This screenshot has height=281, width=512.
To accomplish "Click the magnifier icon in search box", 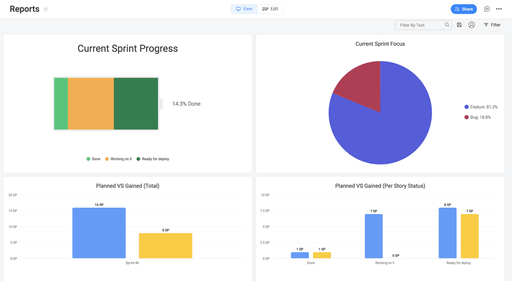I will coord(447,25).
